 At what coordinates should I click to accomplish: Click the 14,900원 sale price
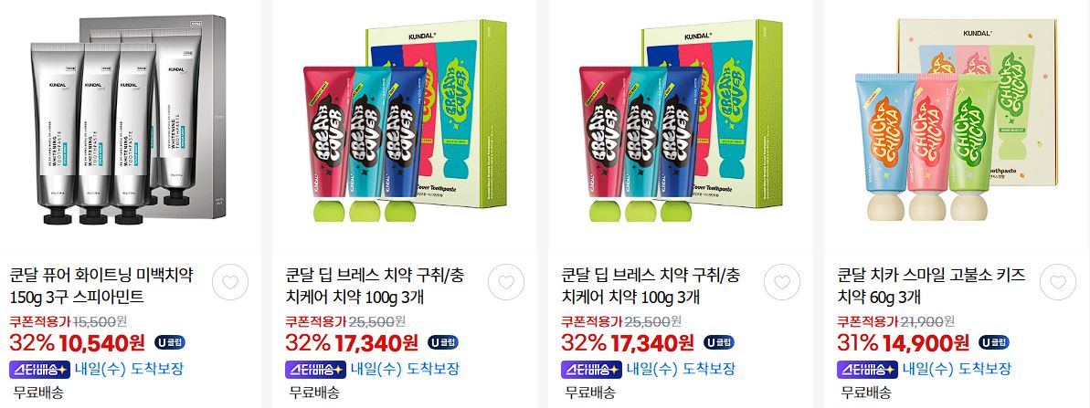click(x=926, y=343)
